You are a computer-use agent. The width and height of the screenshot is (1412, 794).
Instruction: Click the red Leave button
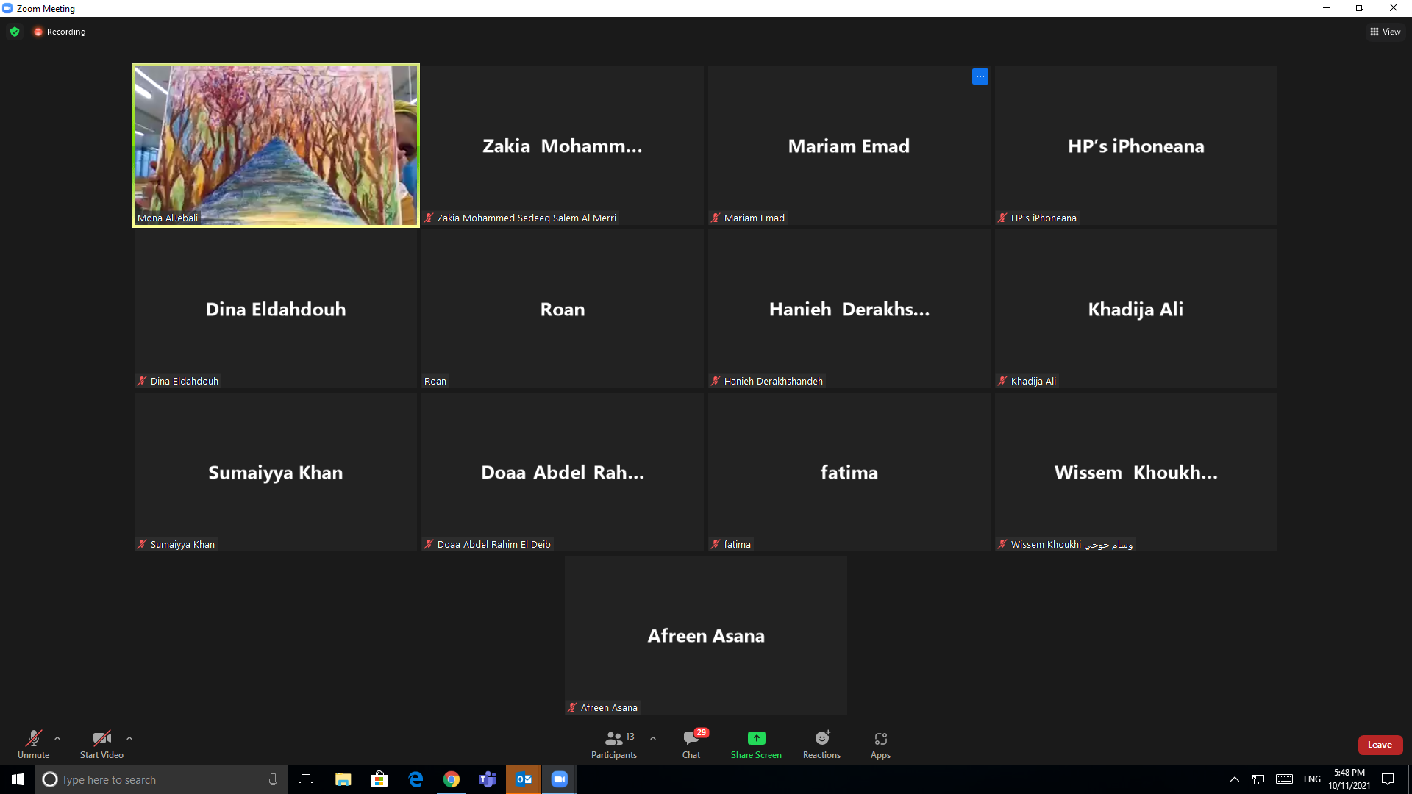coord(1380,745)
